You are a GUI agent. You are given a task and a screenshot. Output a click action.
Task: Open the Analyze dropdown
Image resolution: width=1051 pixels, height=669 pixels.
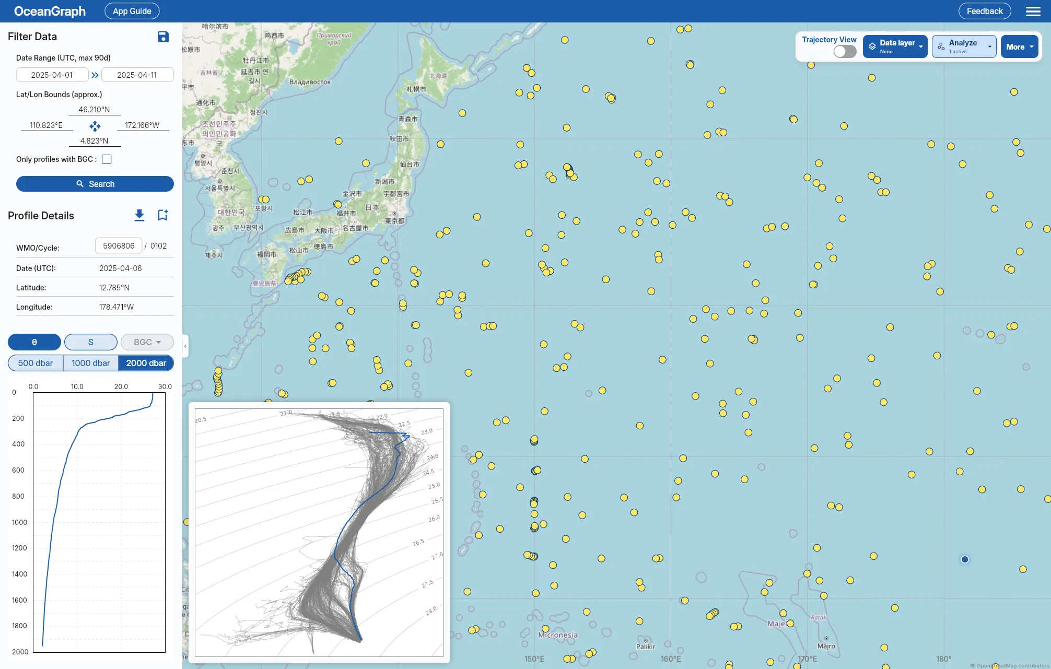coord(964,46)
